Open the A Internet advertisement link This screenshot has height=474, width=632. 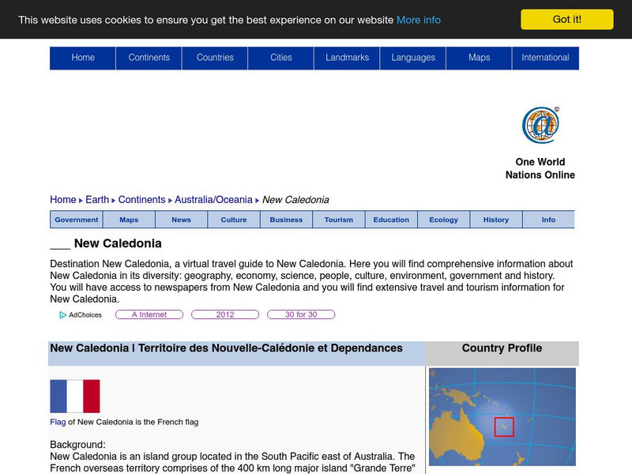(x=150, y=314)
